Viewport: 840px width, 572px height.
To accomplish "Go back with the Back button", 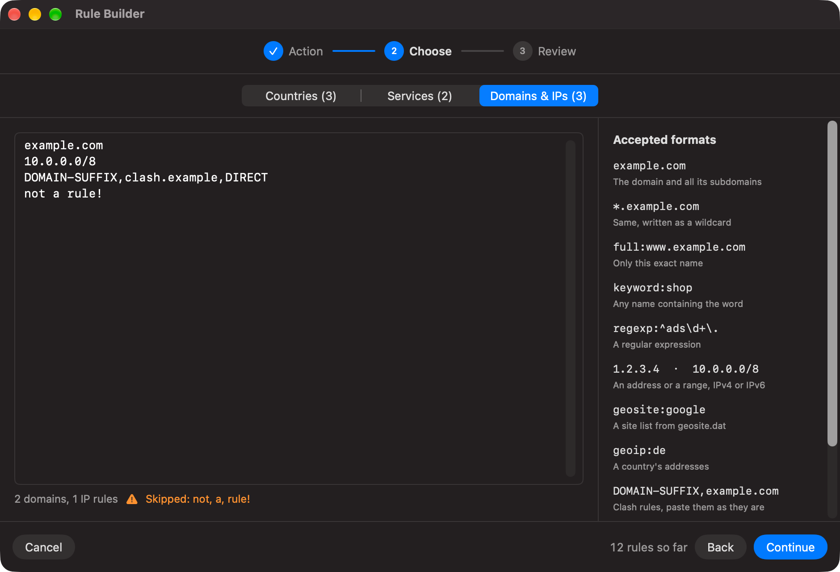I will point(720,547).
